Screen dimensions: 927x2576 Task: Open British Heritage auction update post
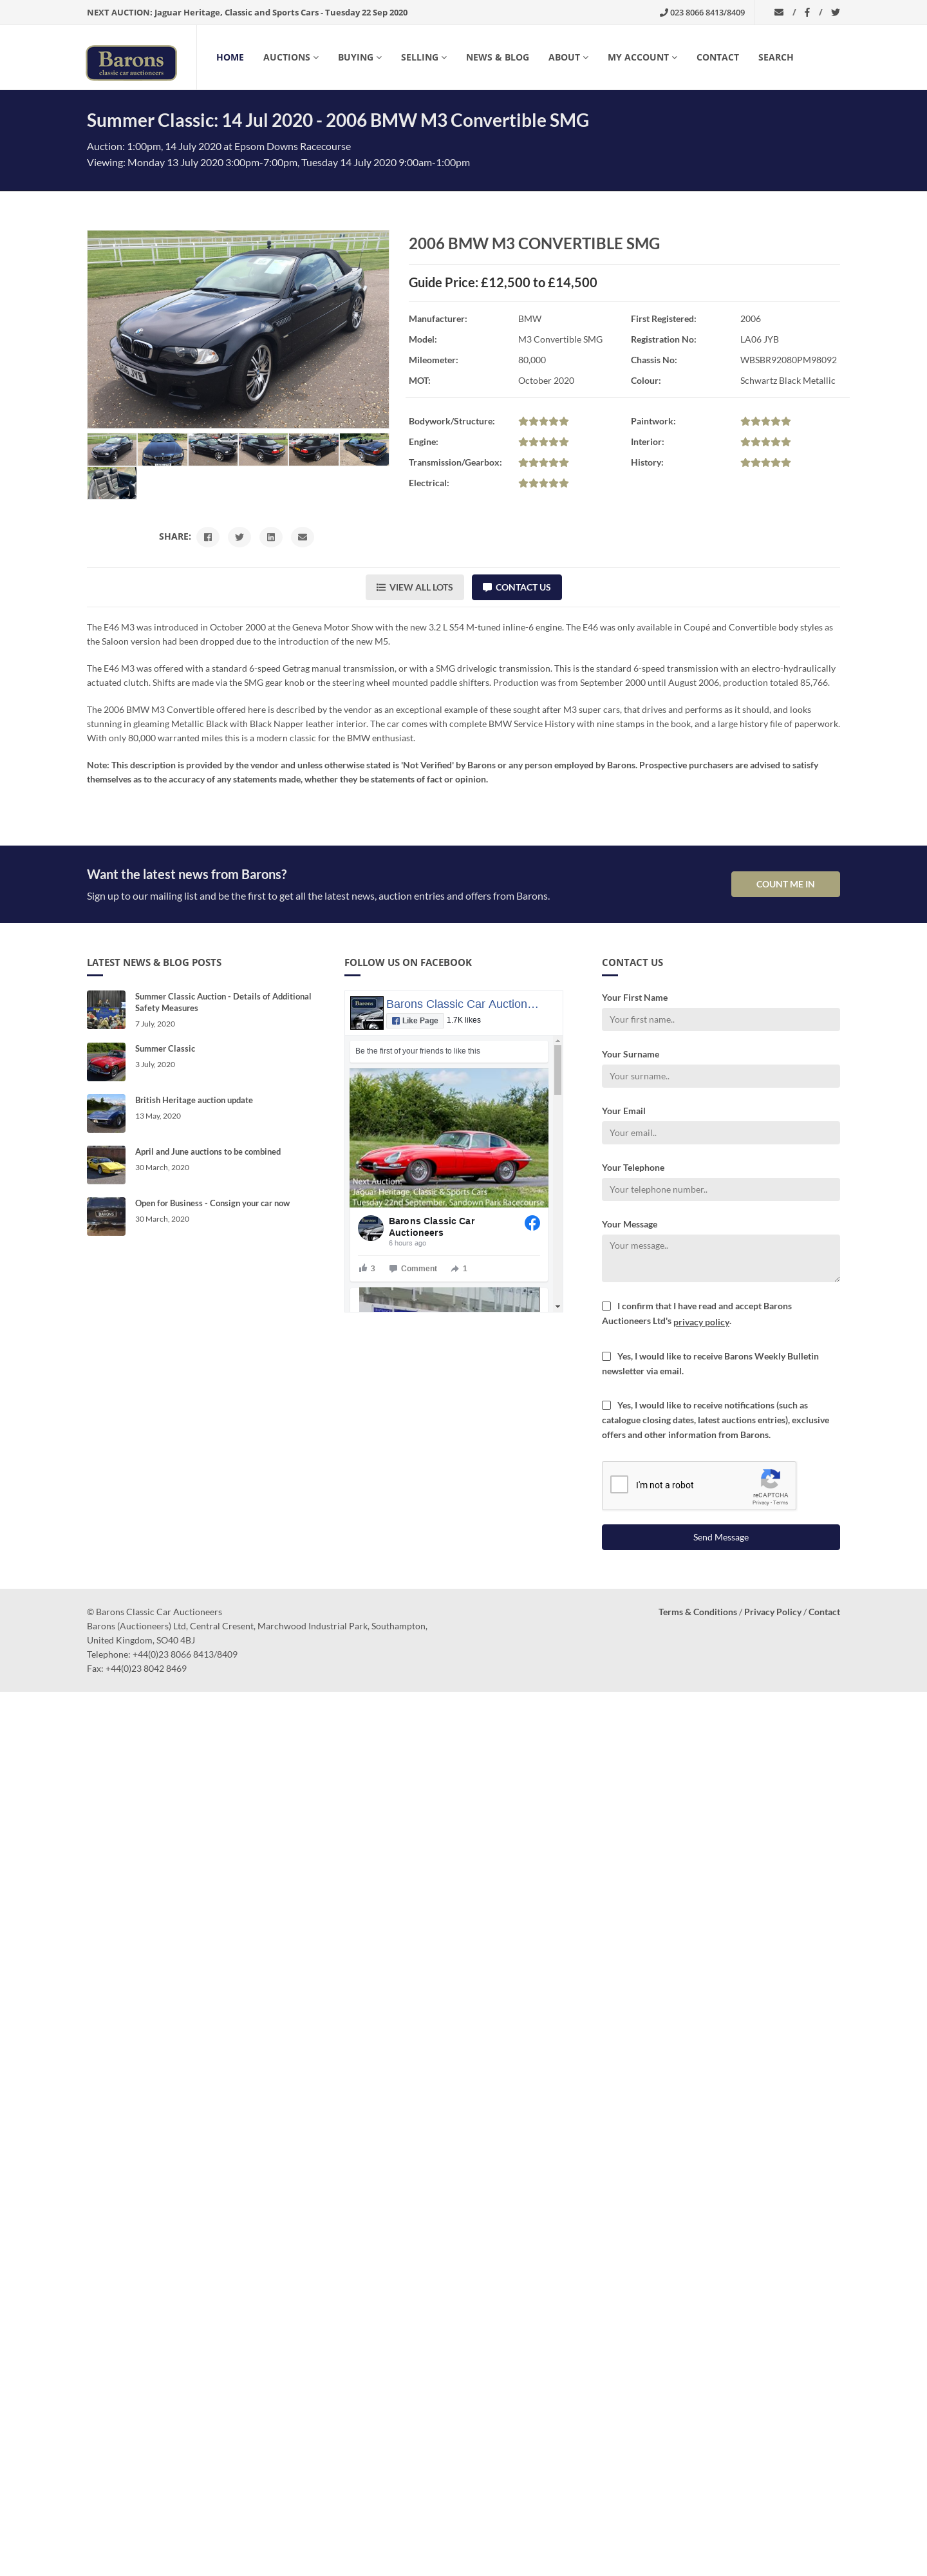tap(194, 1100)
